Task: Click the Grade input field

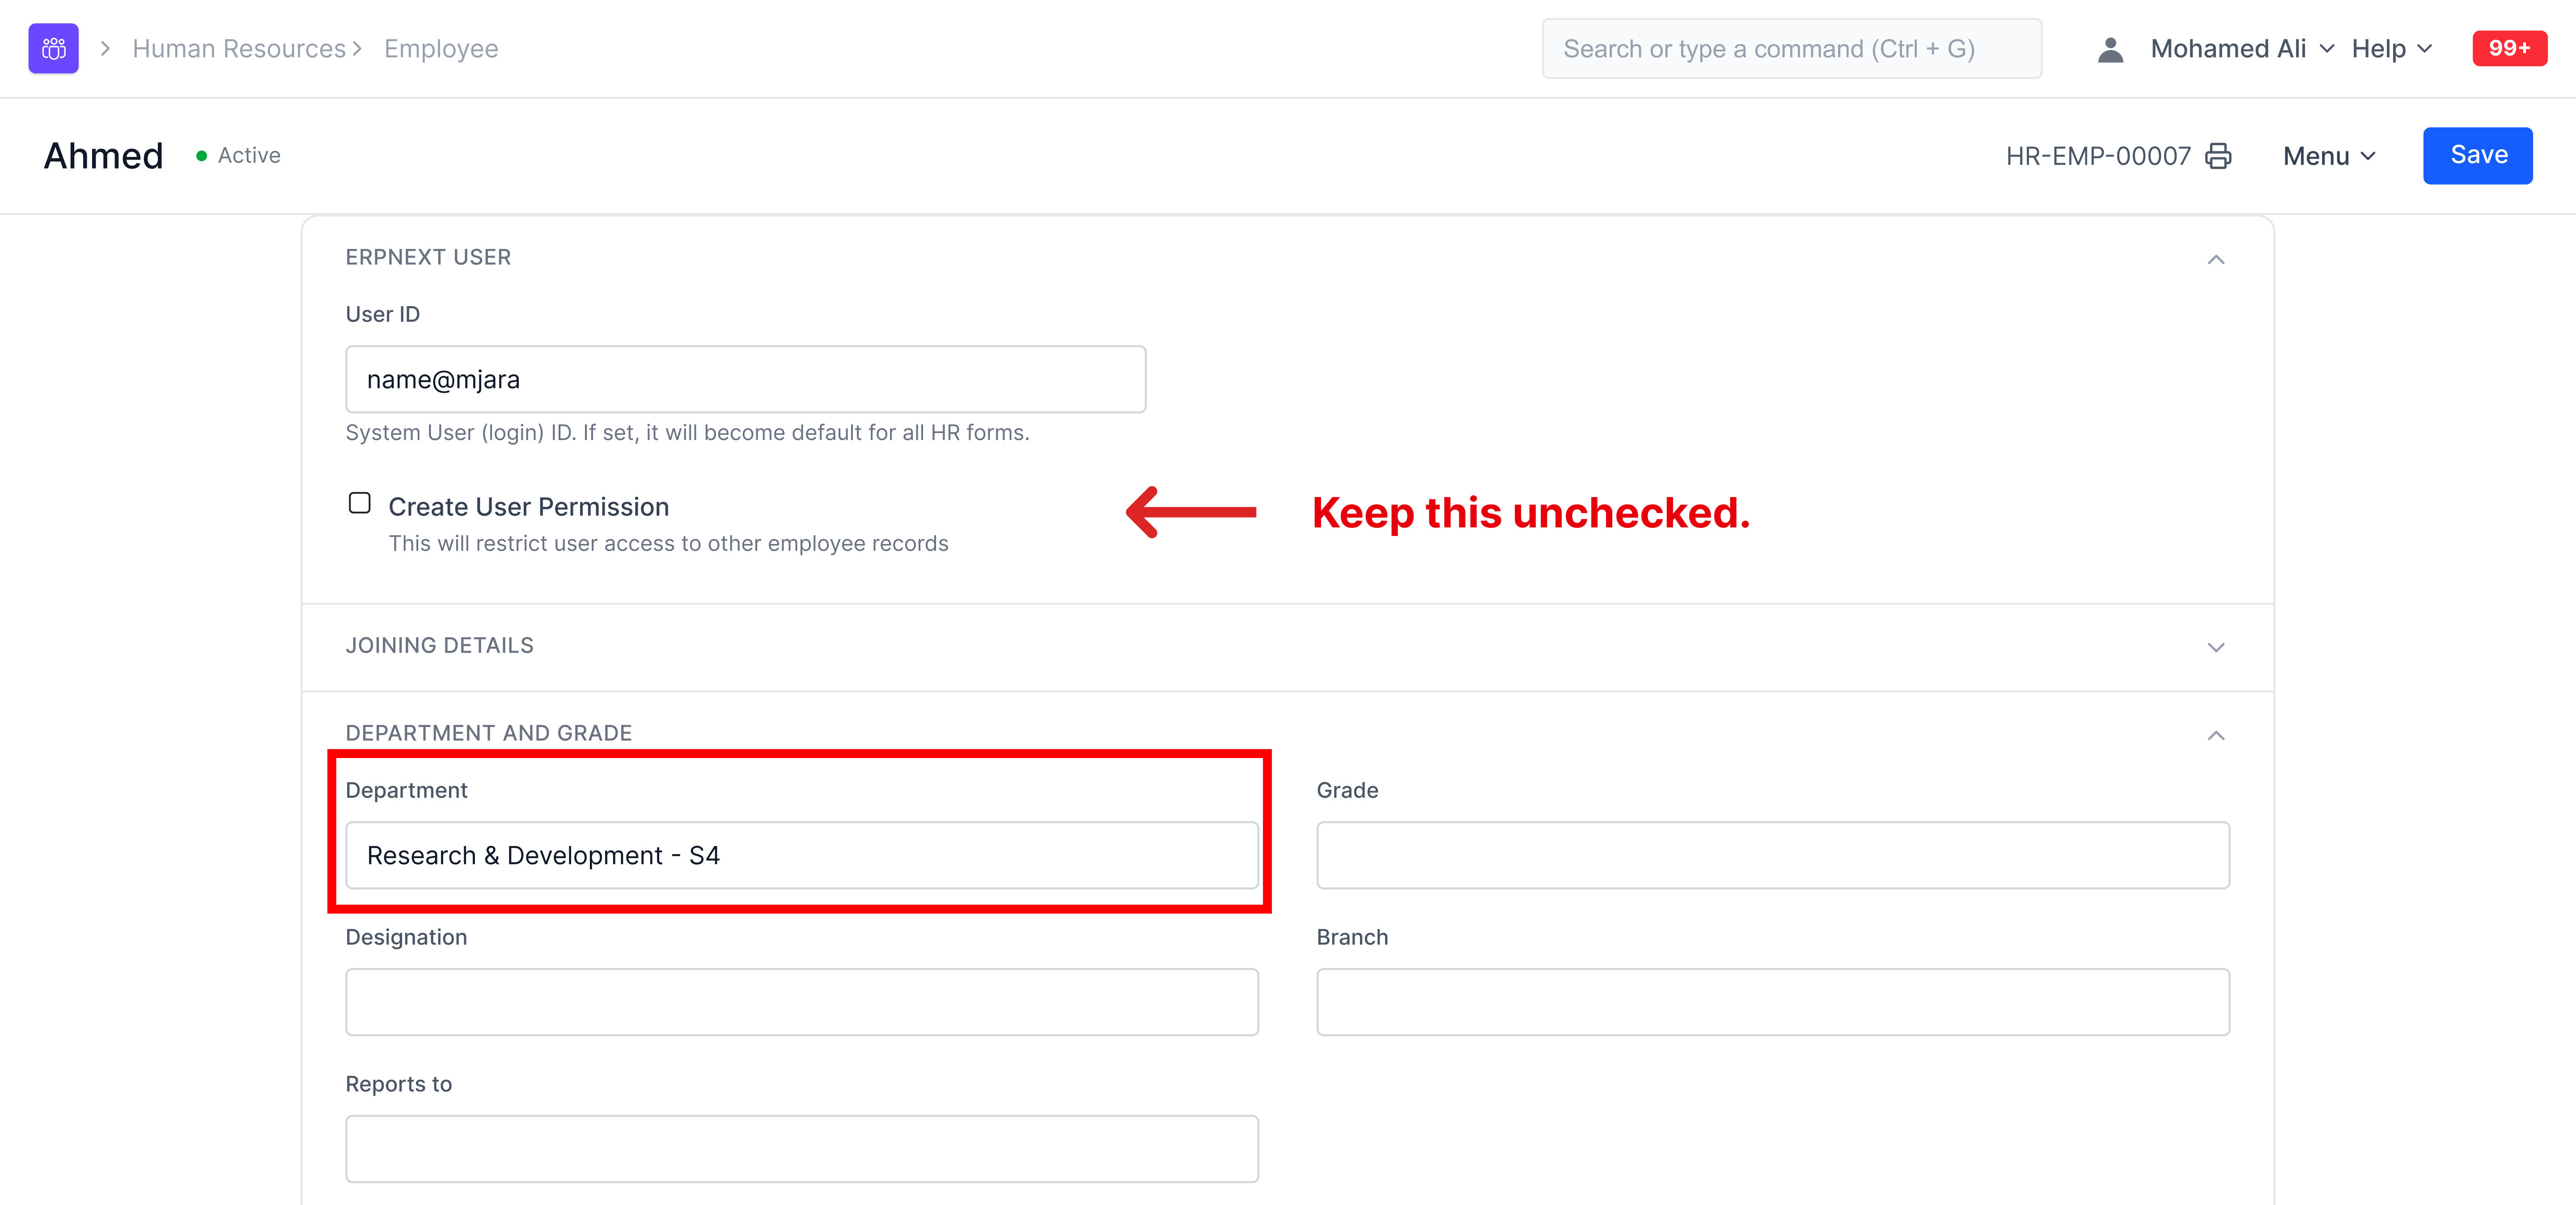Action: [1772, 855]
